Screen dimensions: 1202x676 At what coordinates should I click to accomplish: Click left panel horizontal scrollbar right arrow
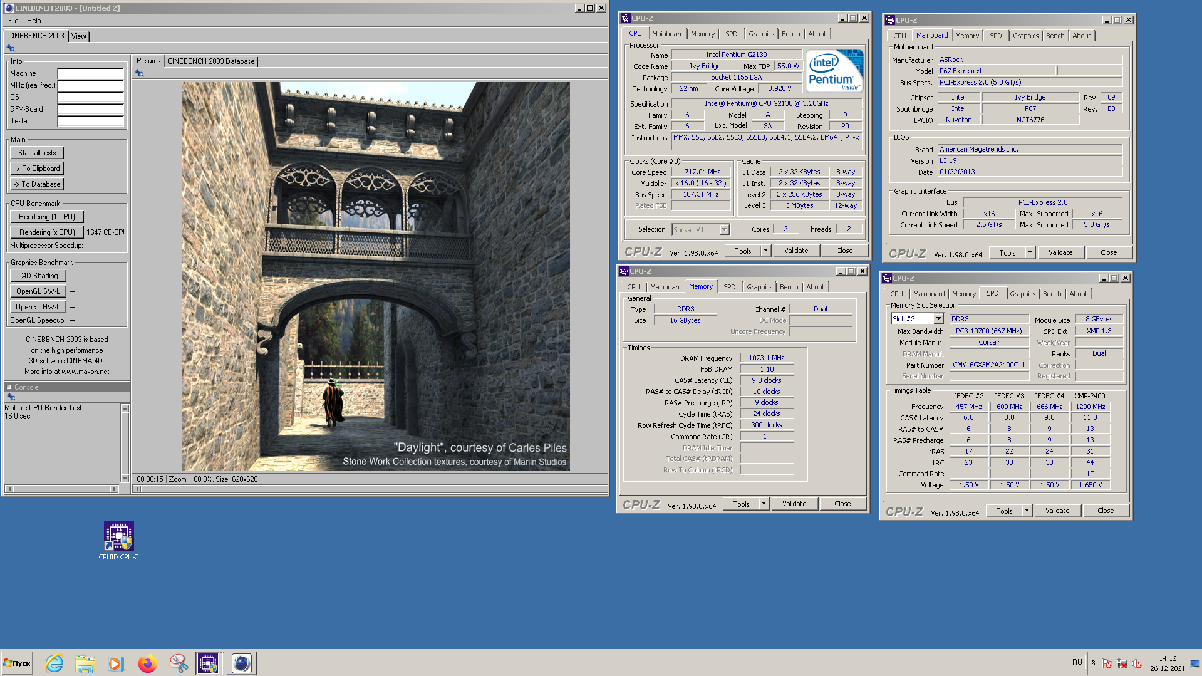pos(114,489)
